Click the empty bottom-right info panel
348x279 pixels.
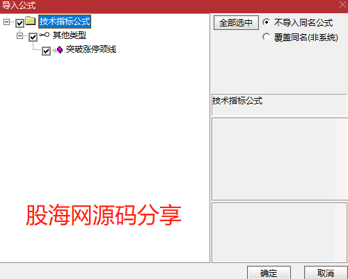(x=279, y=232)
